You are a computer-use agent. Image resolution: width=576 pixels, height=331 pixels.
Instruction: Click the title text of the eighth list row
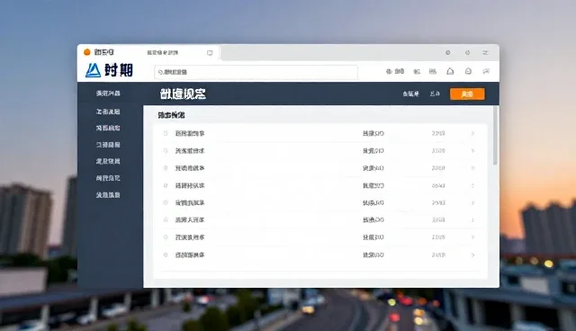click(x=190, y=255)
